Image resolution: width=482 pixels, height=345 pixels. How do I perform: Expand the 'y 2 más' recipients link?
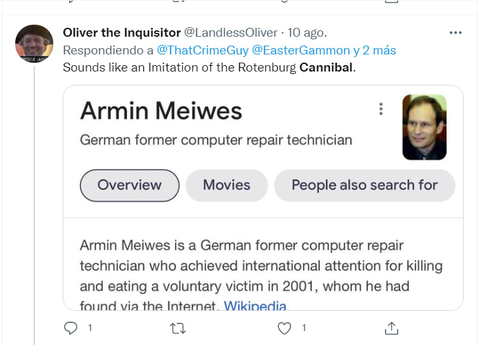pyautogui.click(x=374, y=50)
